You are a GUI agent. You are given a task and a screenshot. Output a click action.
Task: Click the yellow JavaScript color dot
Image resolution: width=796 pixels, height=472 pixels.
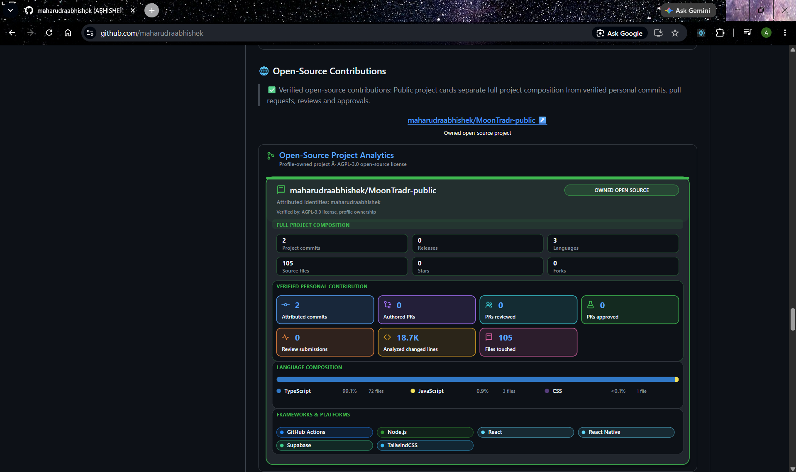pyautogui.click(x=413, y=391)
